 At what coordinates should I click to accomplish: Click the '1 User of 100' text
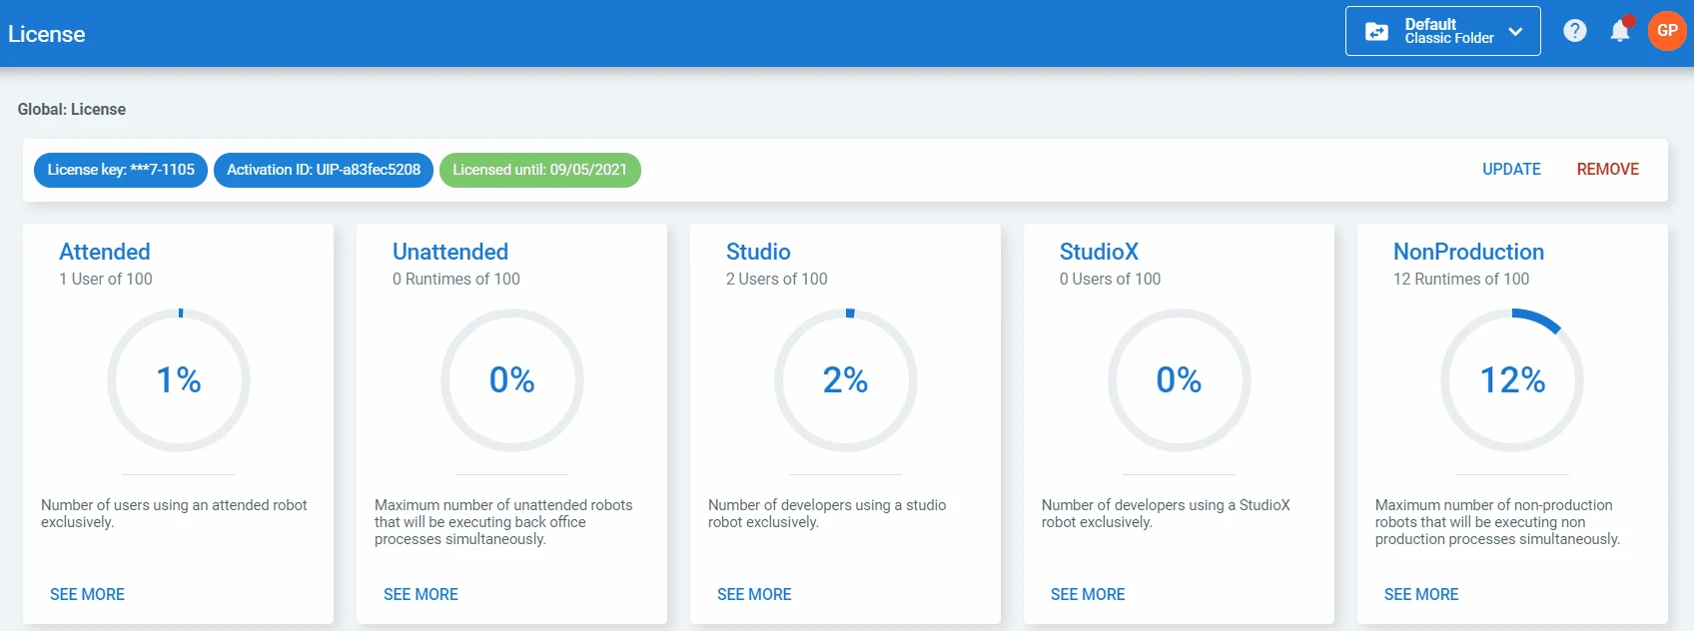pos(106,280)
